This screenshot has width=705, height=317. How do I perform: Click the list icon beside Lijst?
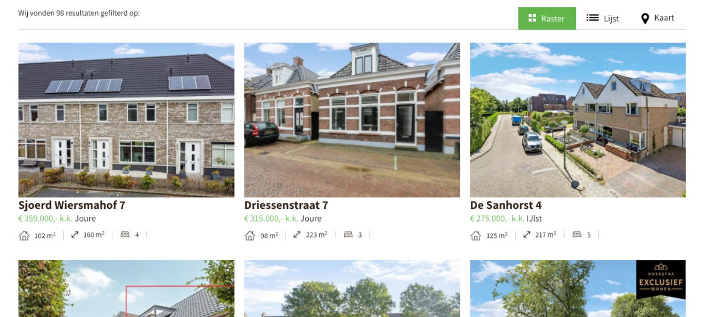point(592,18)
